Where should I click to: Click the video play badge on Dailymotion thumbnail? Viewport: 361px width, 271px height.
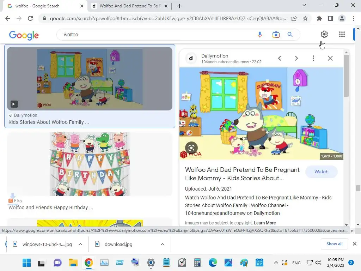click(14, 104)
